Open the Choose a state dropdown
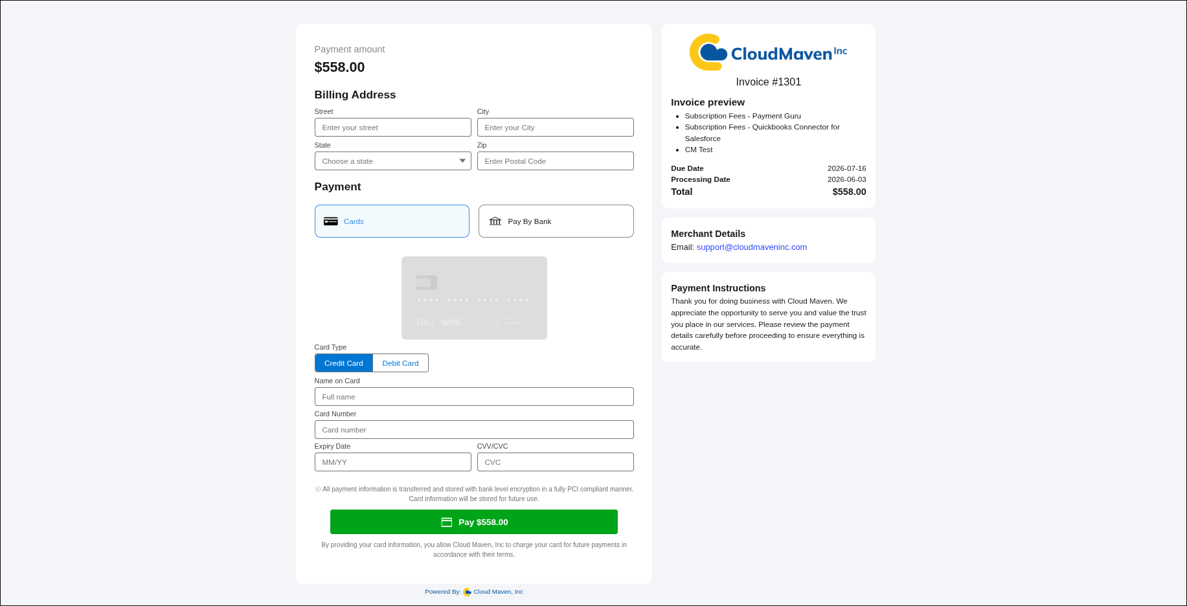The width and height of the screenshot is (1187, 606). tap(393, 161)
